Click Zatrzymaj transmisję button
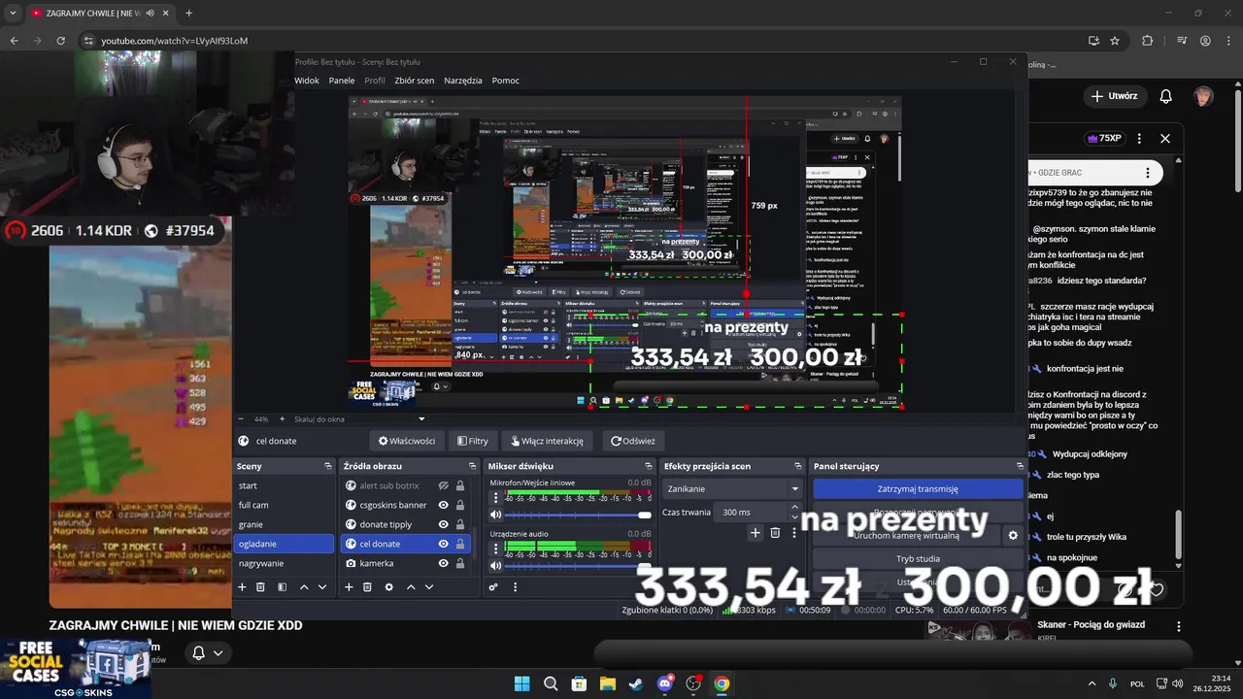The width and height of the screenshot is (1243, 699). click(x=918, y=489)
